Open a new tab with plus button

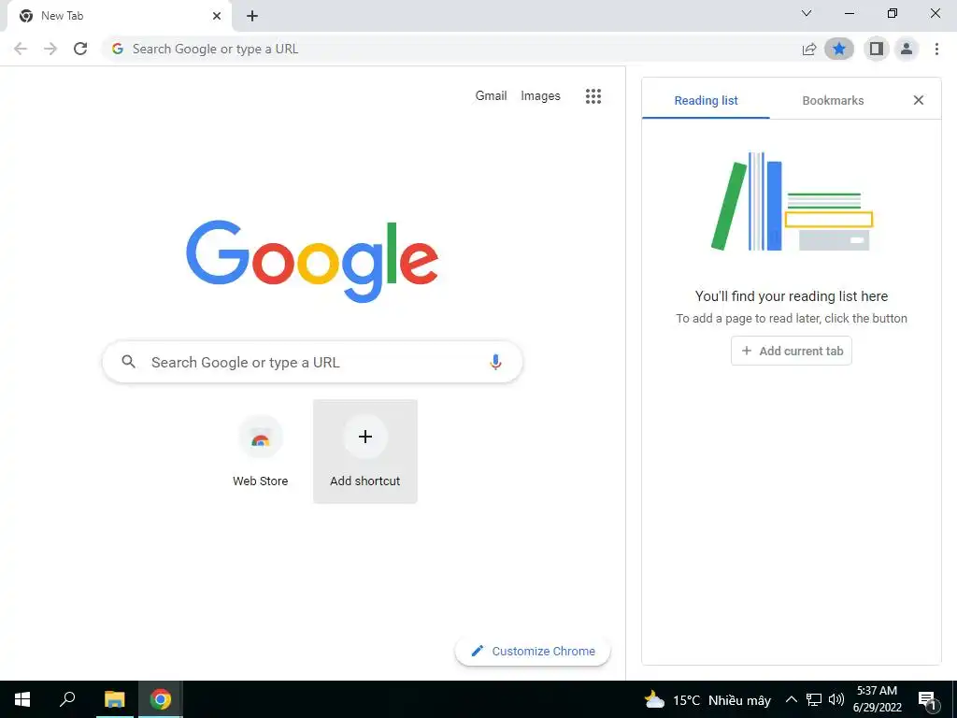[252, 16]
